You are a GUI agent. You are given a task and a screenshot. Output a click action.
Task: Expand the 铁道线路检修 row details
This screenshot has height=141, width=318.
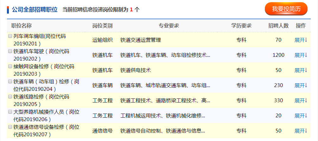pyautogui.click(x=301, y=101)
